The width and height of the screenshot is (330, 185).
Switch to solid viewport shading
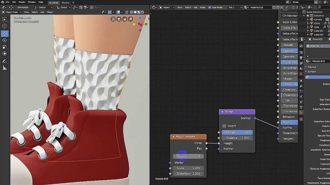point(135,12)
